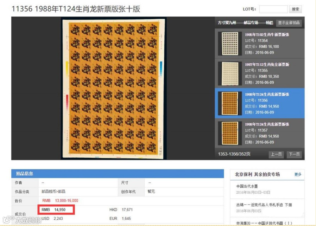Go to previous page with 上一页
This screenshot has height=226, width=316.
coord(276,154)
